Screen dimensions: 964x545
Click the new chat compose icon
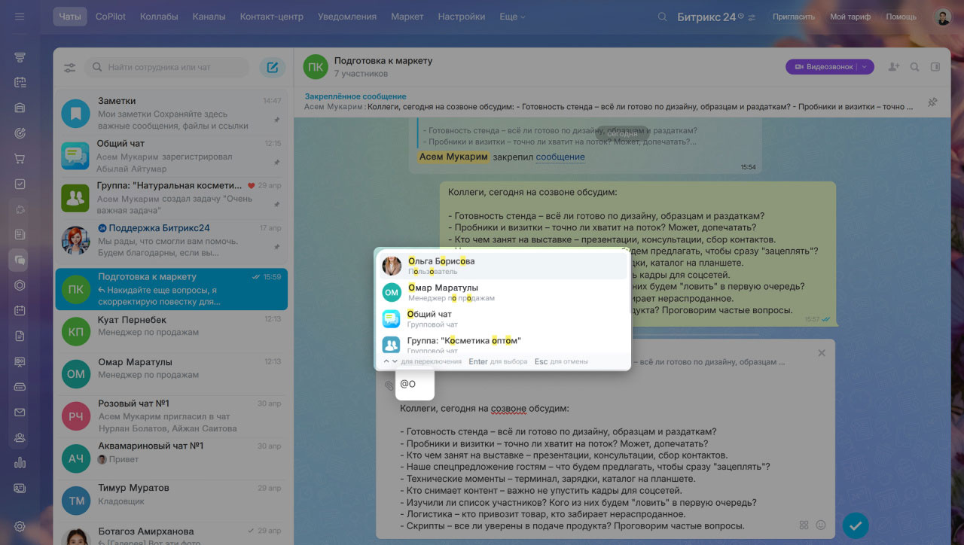coord(273,68)
